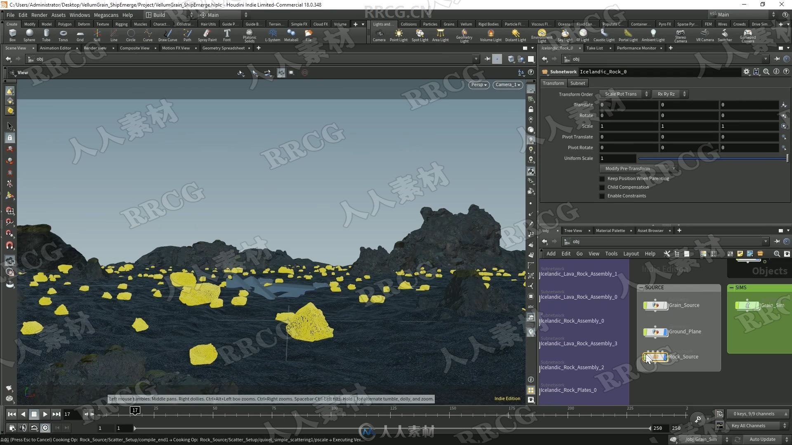792x445 pixels.
Task: Open the Scale Rot Trans order dropdown
Action: (625, 94)
